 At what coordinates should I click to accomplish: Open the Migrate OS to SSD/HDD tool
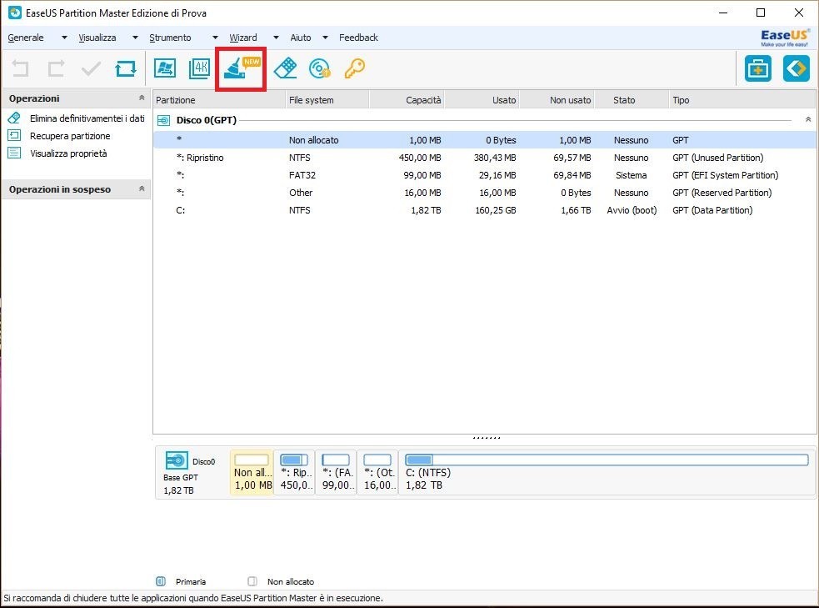click(164, 69)
